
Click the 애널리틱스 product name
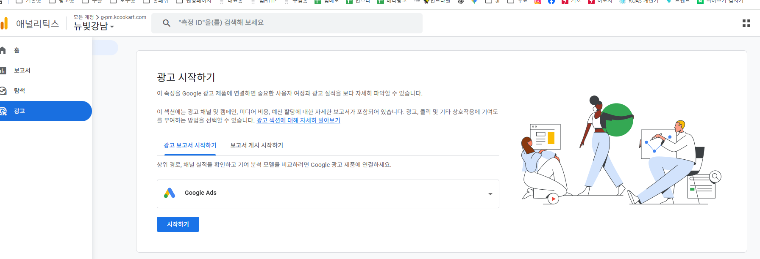point(38,24)
